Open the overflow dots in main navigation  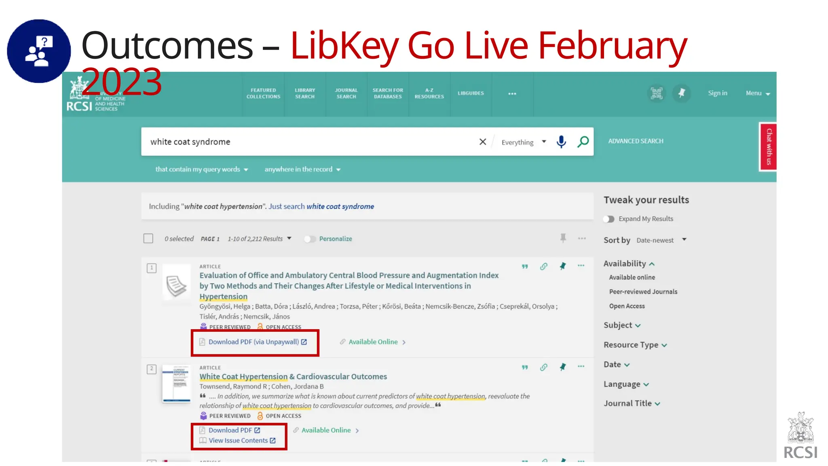512,94
